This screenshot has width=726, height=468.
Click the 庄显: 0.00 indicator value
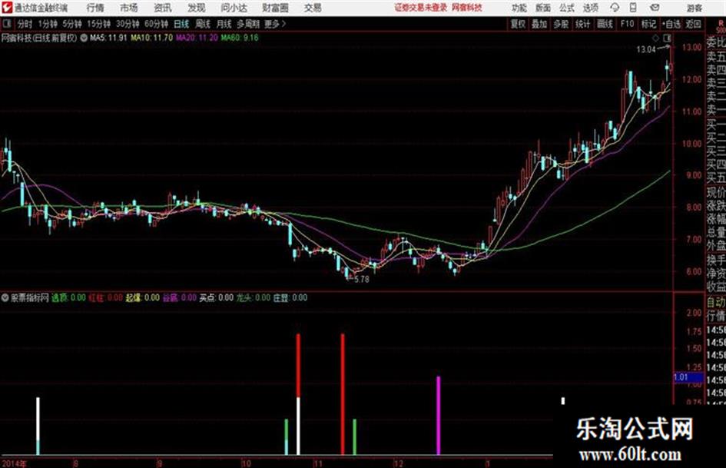(x=290, y=297)
